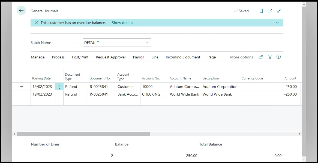Image resolution: width=318 pixels, height=163 pixels.
Task: Open page in new window icon
Action: pos(270,11)
